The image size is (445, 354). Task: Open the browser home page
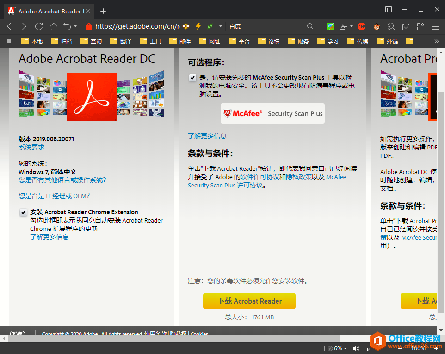click(53, 26)
